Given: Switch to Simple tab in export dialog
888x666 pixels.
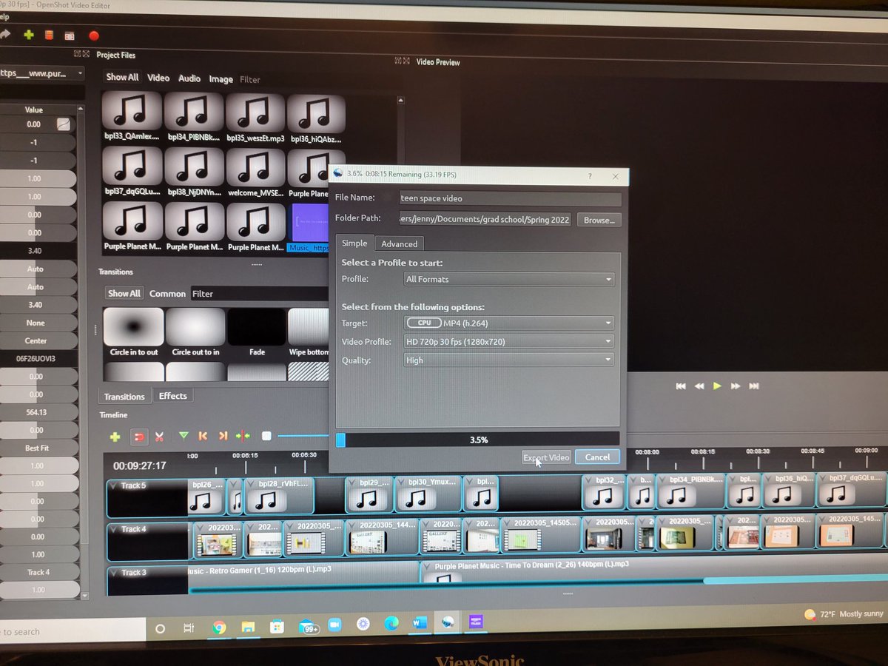Looking at the screenshot, I should (354, 243).
